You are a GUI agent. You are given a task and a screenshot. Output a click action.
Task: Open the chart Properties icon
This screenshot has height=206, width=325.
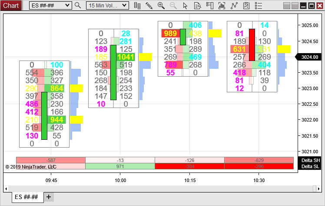246,5
